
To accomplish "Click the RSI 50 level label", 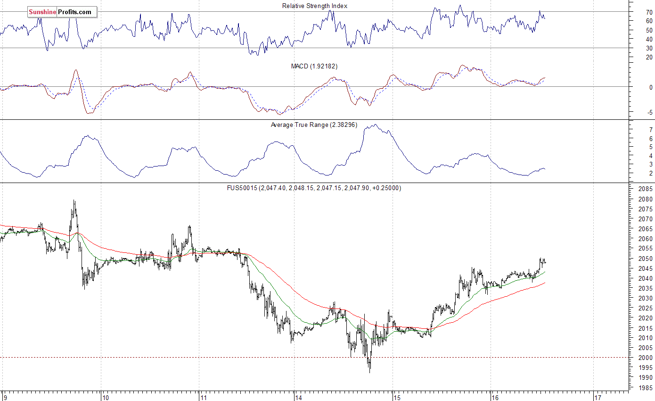I will click(x=649, y=31).
